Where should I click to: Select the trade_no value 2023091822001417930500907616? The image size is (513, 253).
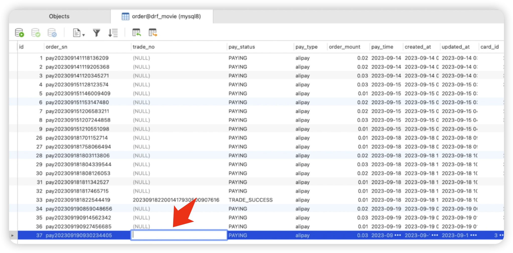click(x=176, y=200)
